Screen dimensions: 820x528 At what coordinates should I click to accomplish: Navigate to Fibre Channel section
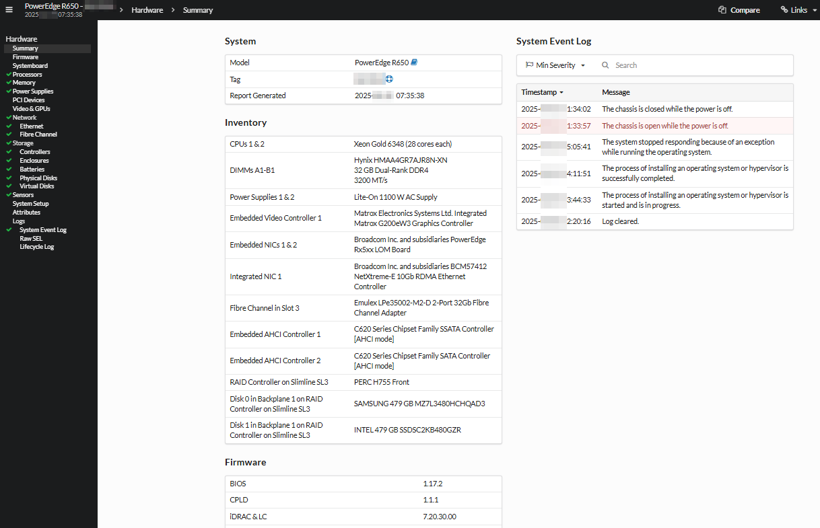point(38,135)
